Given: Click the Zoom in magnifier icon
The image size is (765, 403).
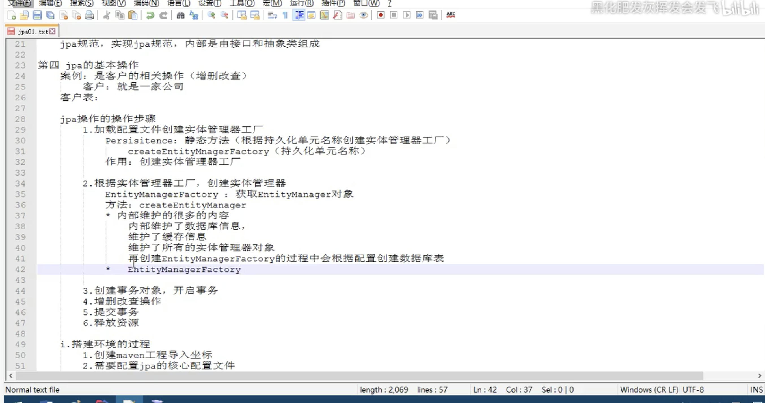Looking at the screenshot, I should 211,15.
